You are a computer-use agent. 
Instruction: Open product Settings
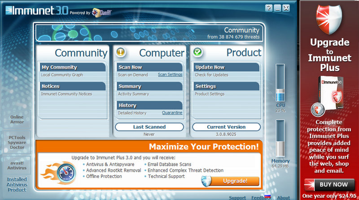[227, 86]
